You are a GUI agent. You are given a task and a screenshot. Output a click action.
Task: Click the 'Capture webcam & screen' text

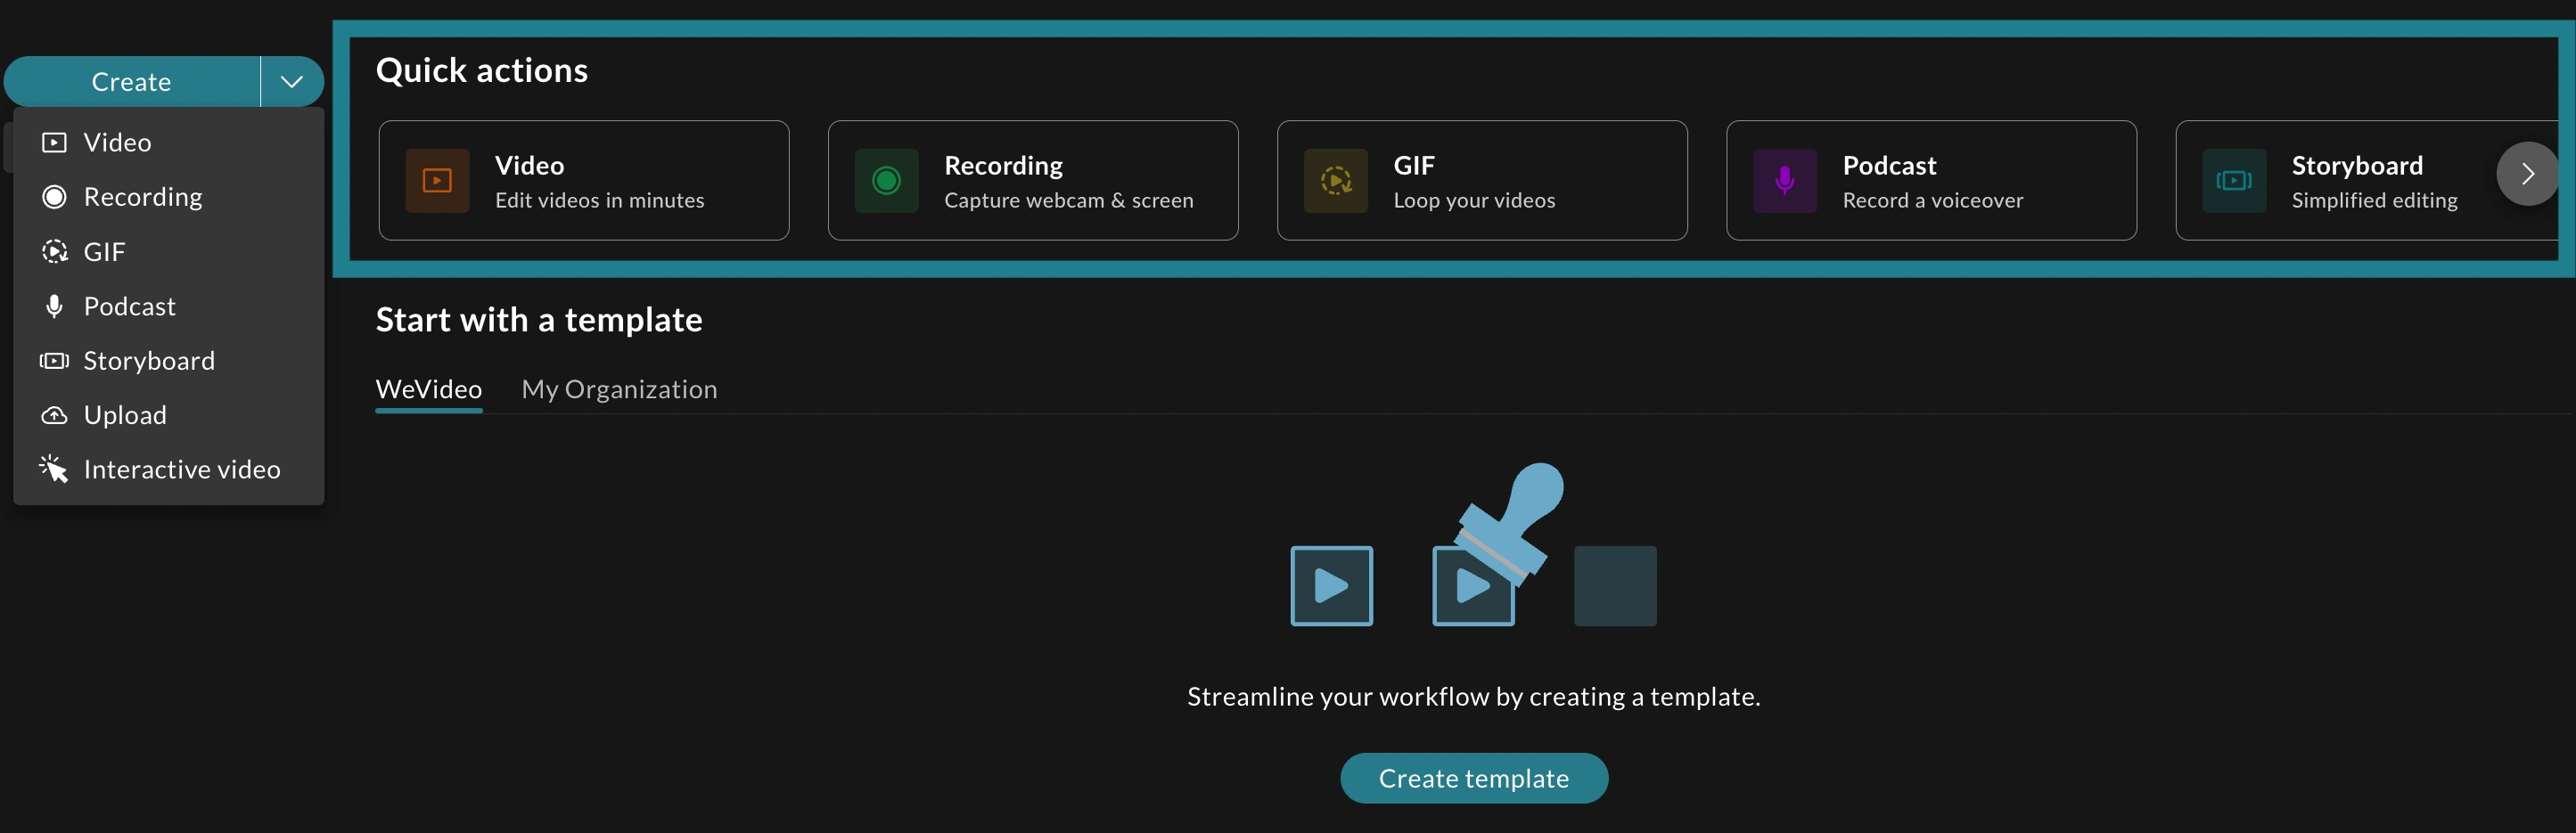(x=1068, y=200)
